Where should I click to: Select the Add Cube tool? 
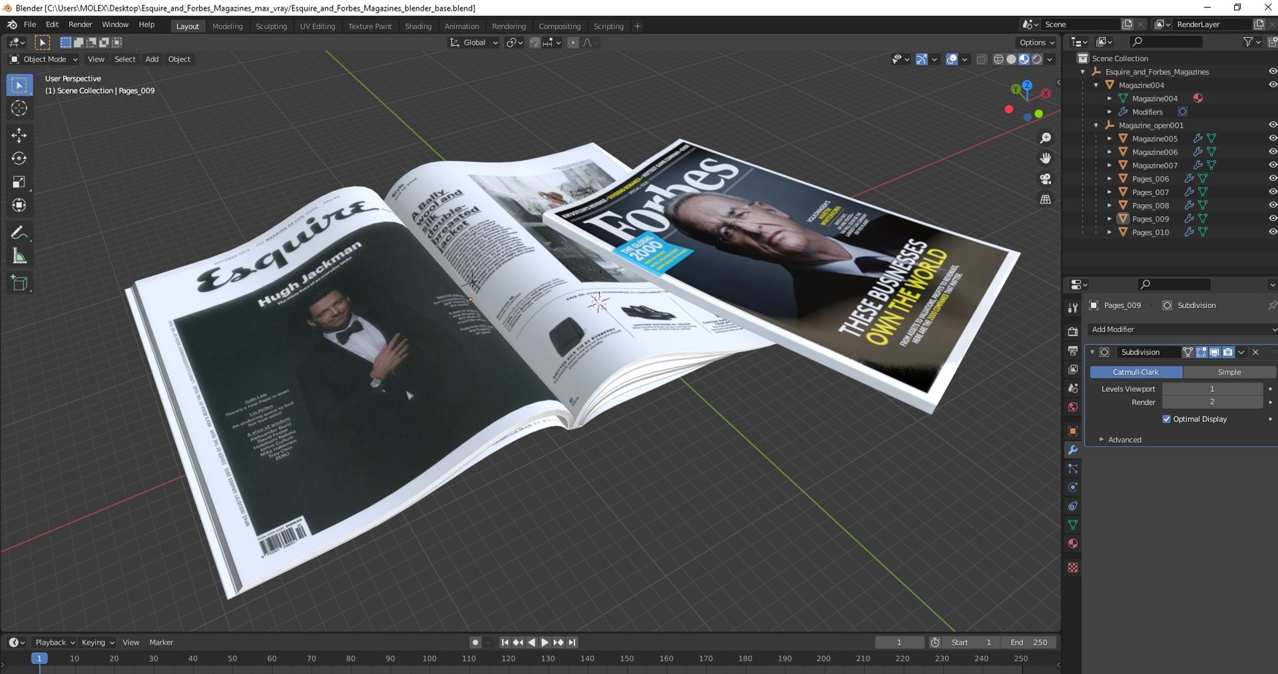[19, 283]
